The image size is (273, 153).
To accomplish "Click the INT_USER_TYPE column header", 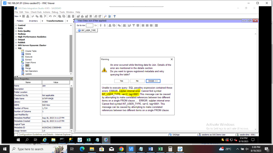I will click(x=87, y=30).
